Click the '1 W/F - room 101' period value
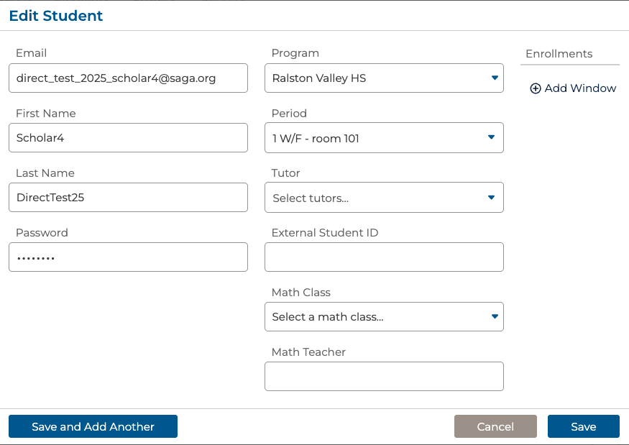Image resolution: width=629 pixels, height=445 pixels. click(x=316, y=138)
